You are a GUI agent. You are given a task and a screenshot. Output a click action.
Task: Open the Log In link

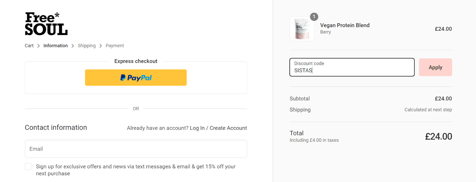point(197,128)
